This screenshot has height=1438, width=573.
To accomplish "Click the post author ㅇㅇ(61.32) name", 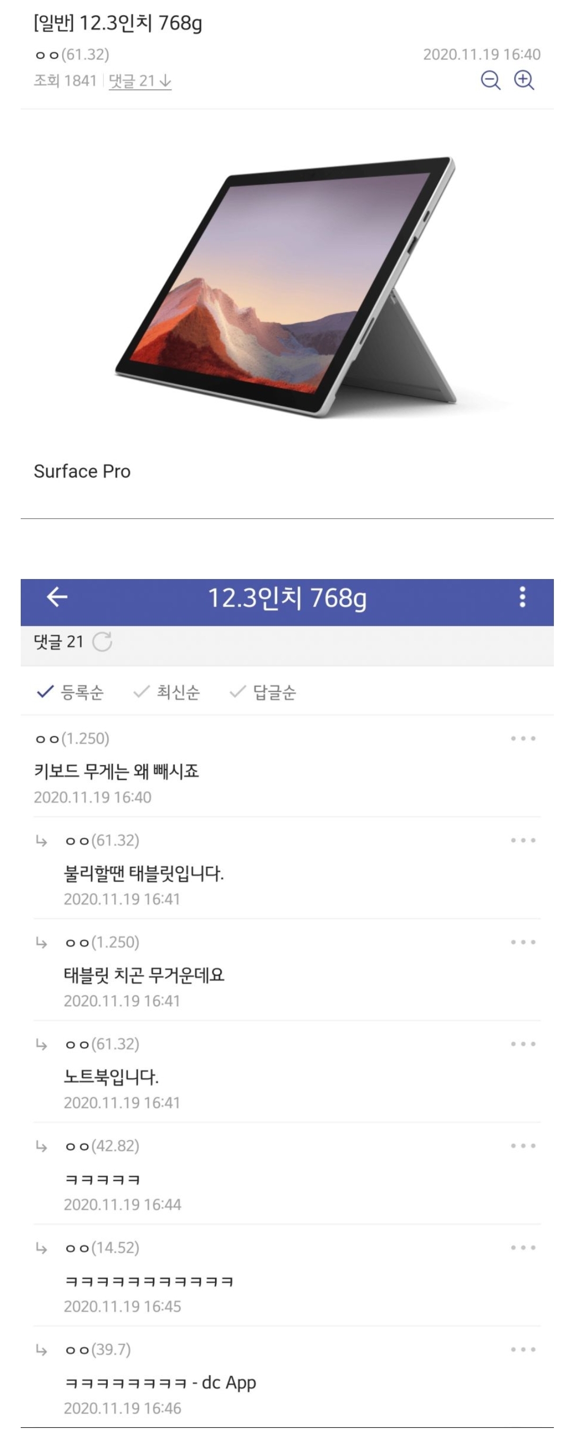I will click(71, 54).
